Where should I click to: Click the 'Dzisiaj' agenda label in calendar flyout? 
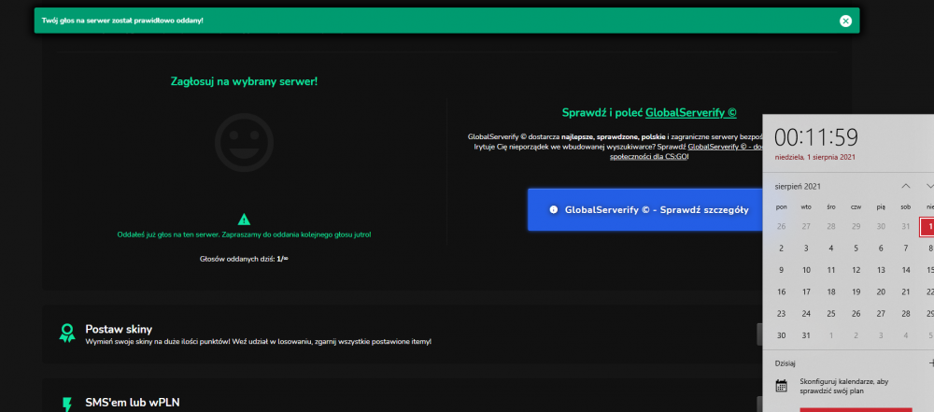click(x=785, y=362)
